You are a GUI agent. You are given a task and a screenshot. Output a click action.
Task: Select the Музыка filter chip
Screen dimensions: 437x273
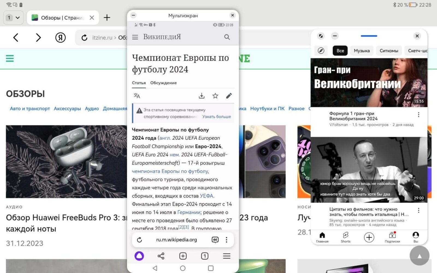click(x=362, y=51)
